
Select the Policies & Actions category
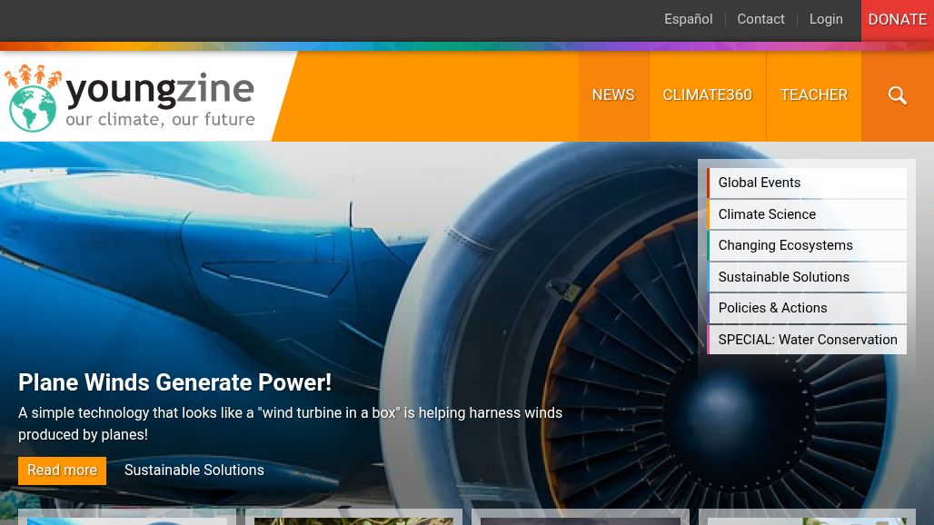(x=807, y=308)
